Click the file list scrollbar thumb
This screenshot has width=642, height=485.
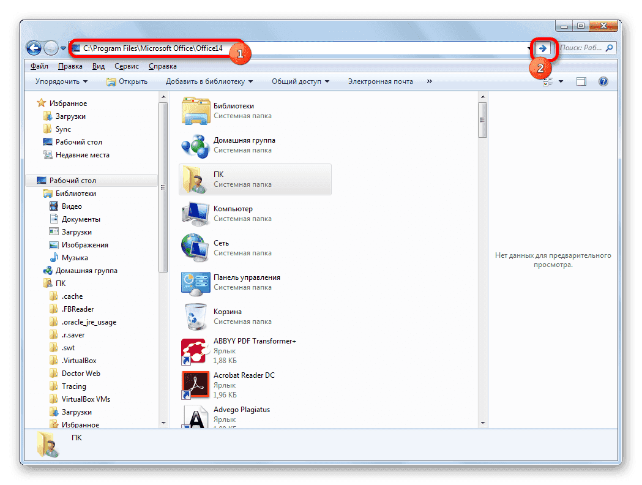pyautogui.click(x=483, y=120)
